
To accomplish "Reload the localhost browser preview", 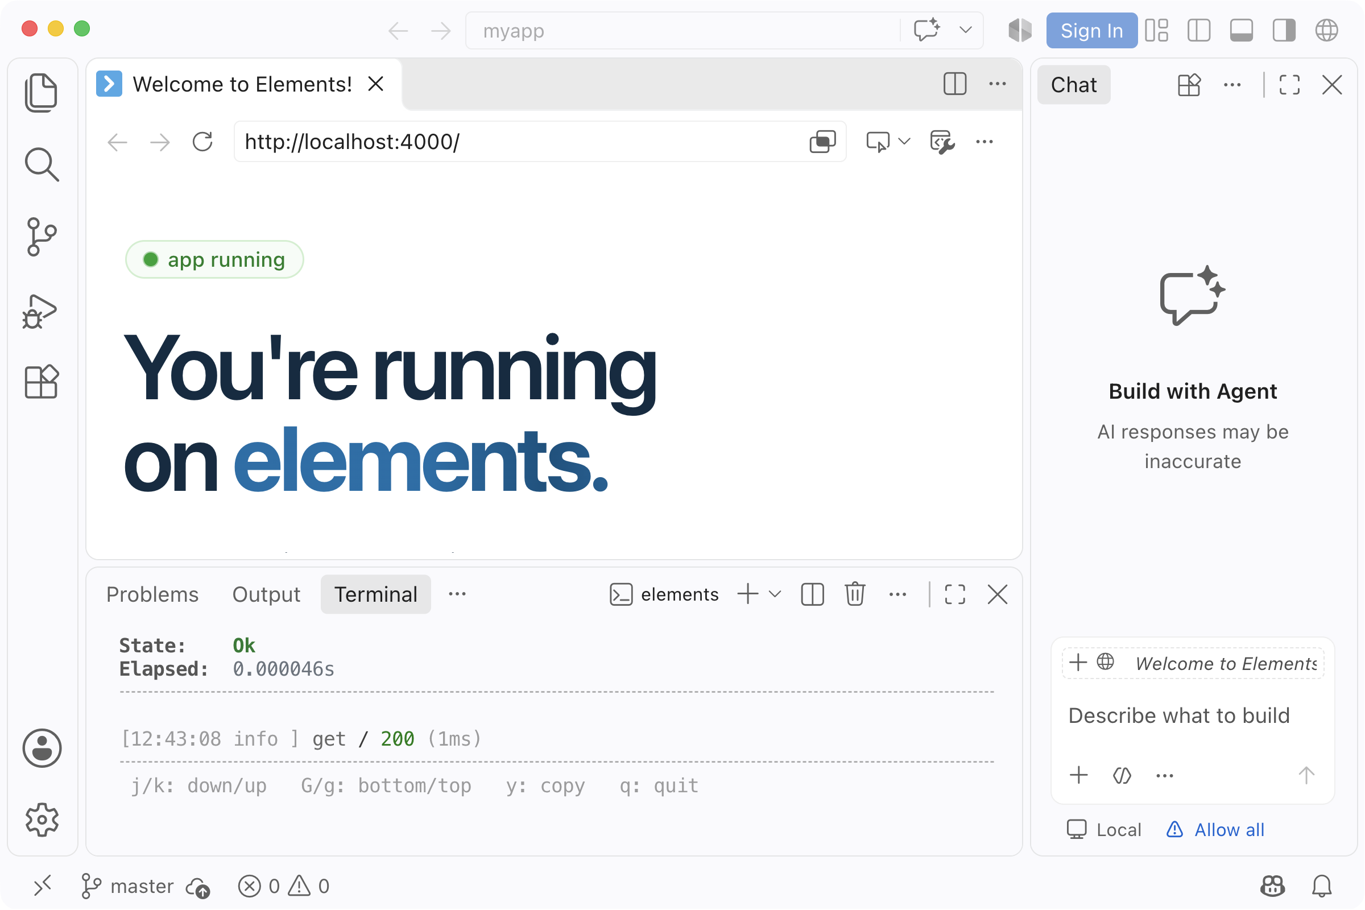I will click(x=202, y=142).
